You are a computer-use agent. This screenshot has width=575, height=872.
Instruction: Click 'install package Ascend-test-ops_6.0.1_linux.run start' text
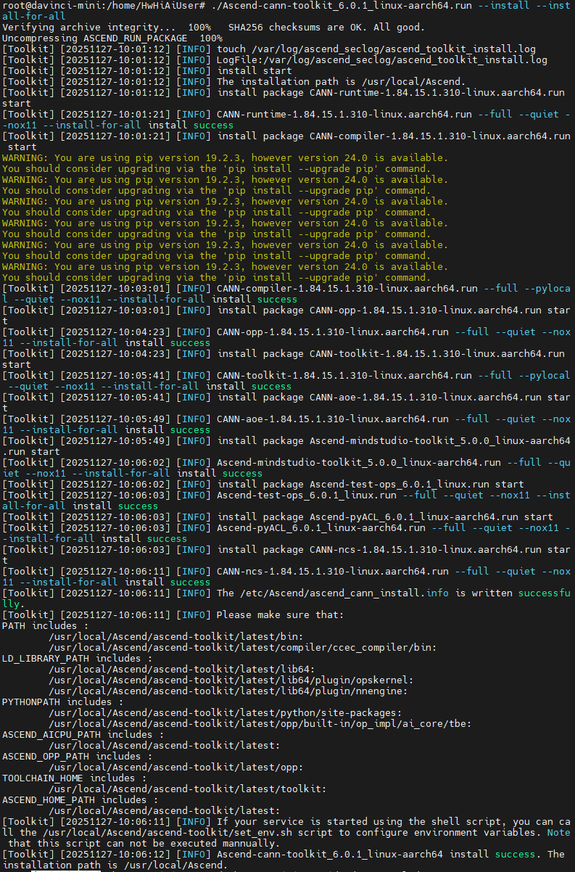point(371,485)
